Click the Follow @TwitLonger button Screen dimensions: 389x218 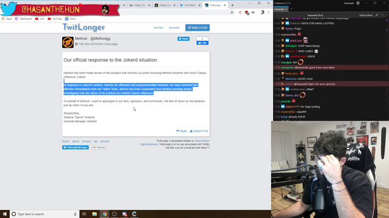(x=75, y=147)
